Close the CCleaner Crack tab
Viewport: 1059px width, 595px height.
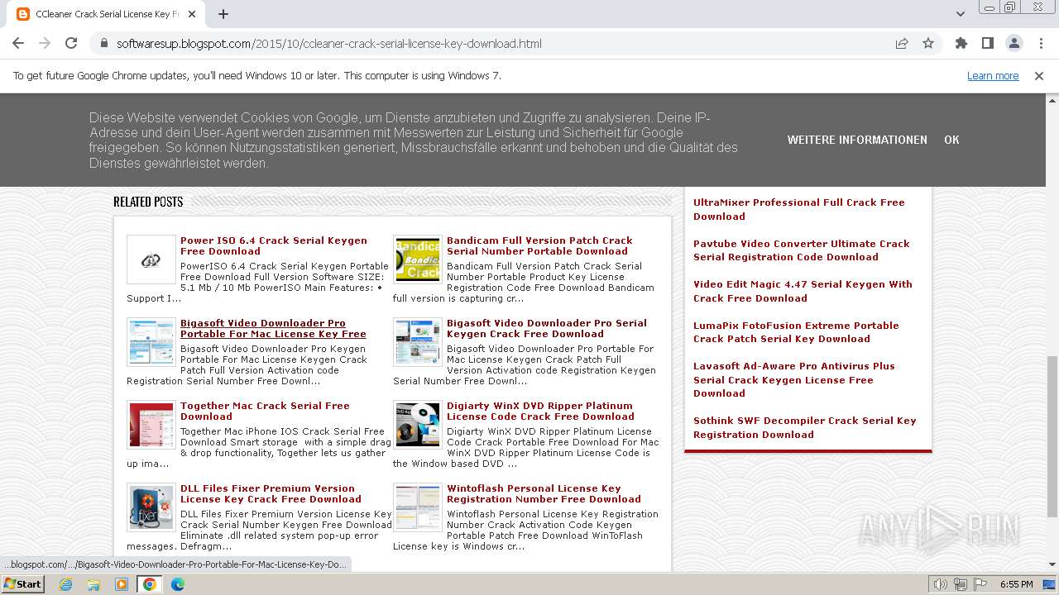tap(192, 14)
